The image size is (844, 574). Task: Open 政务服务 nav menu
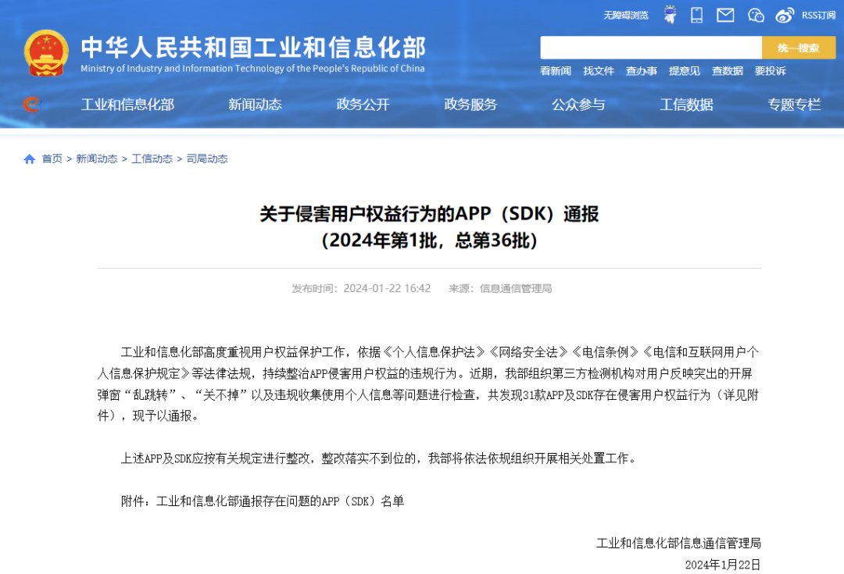click(470, 105)
